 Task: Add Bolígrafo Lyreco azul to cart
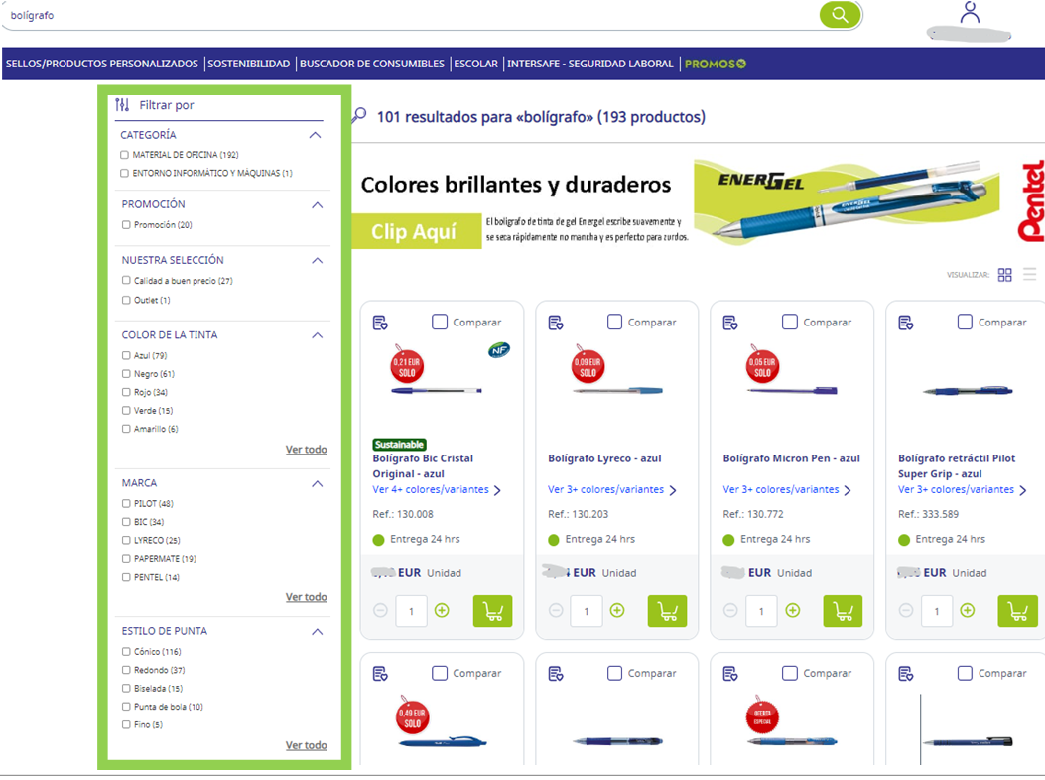click(667, 611)
